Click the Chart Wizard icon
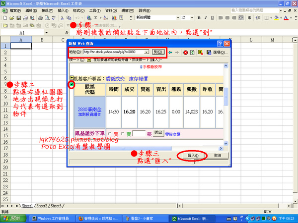298x223 pixels. (x=114, y=18)
